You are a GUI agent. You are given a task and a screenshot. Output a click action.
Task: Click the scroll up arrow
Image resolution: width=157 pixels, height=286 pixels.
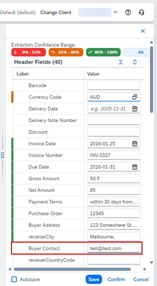tap(151, 42)
